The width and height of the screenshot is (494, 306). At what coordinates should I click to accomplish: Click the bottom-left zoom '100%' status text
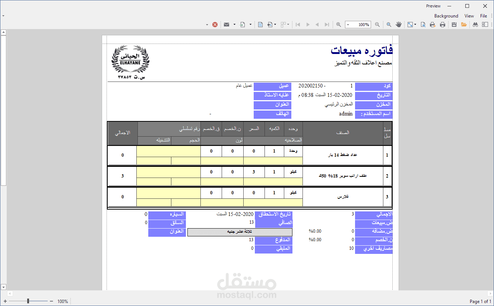tap(63, 301)
